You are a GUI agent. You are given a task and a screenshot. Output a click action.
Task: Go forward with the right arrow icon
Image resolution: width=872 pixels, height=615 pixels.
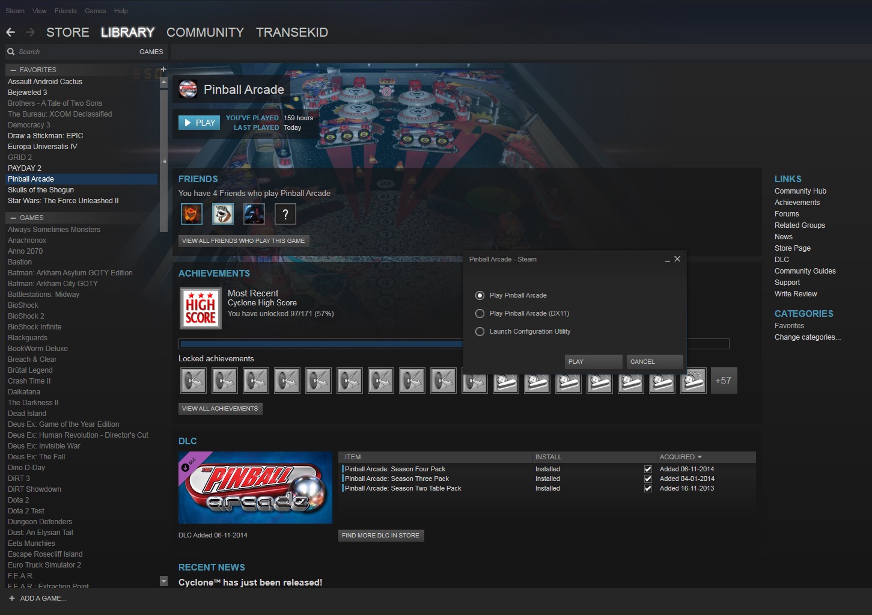[x=30, y=32]
